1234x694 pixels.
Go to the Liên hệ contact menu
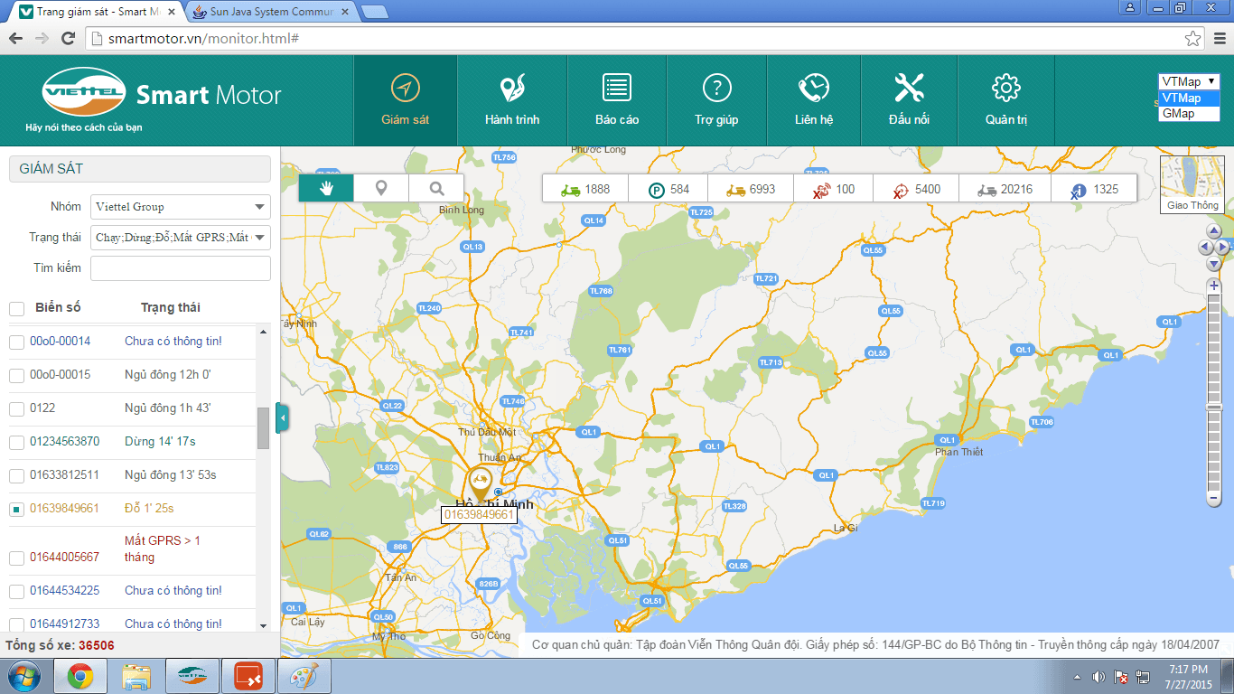click(x=813, y=100)
